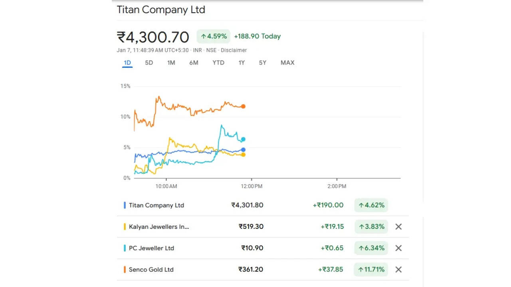Remove Kalyan Jewellers comparison with X icon
The height and width of the screenshot is (287, 511).
click(398, 227)
